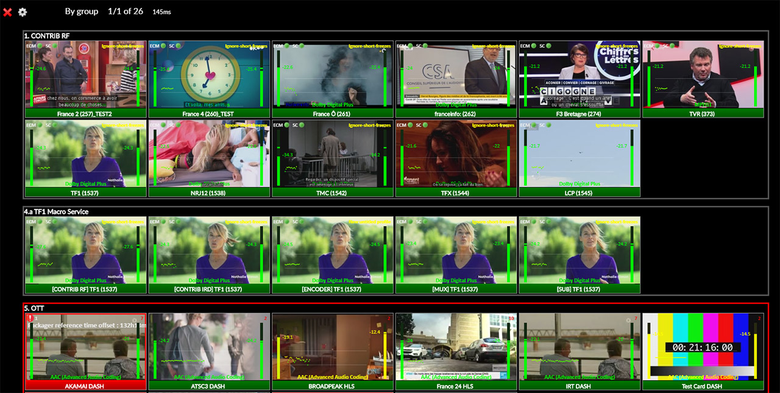The image size is (780, 393).
Task: Click the BROADPEAK HLS label bar
Action: [x=332, y=386]
